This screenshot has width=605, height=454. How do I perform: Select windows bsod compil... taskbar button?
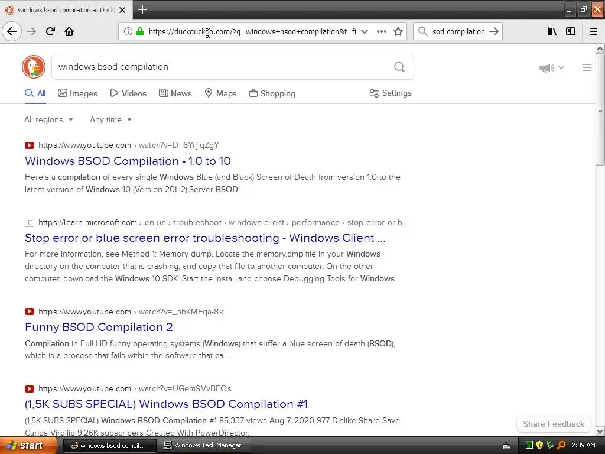(x=109, y=446)
